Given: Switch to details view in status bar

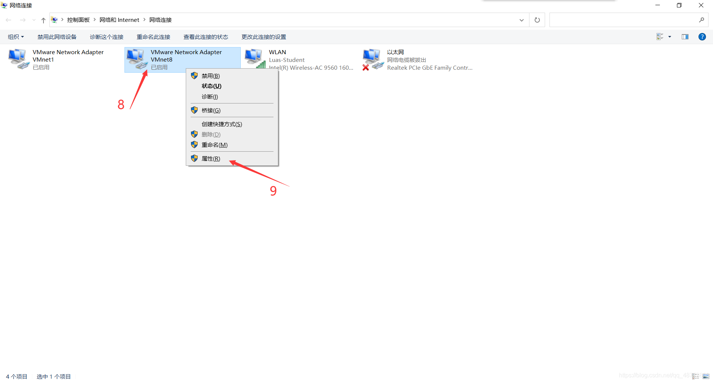Looking at the screenshot, I should [x=696, y=376].
